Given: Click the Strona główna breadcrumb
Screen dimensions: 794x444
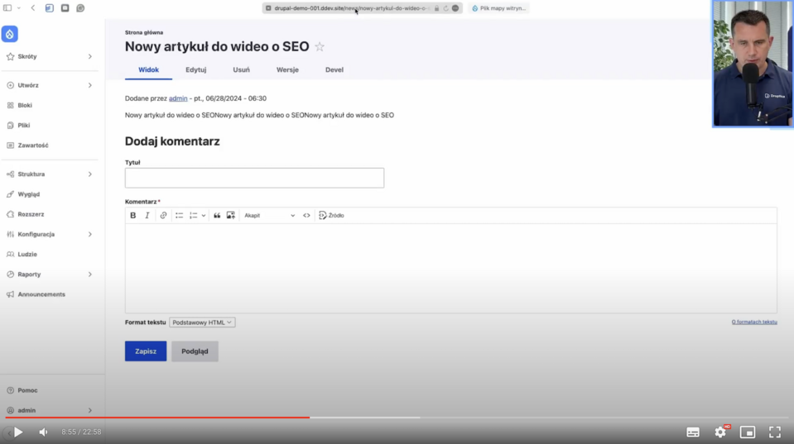Looking at the screenshot, I should point(144,32).
